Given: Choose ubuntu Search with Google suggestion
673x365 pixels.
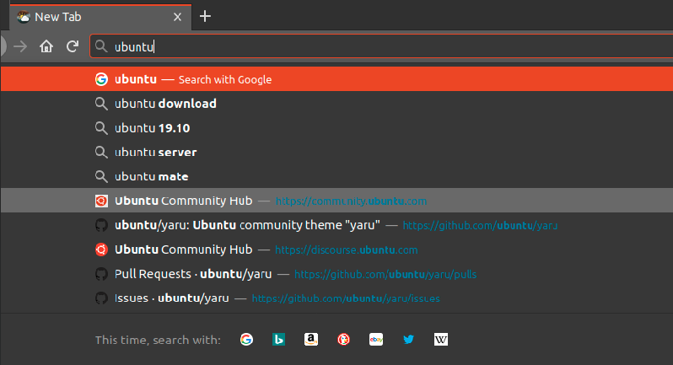Looking at the screenshot, I should (337, 79).
